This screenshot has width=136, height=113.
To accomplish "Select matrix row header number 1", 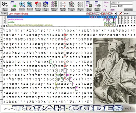I will click(x=1, y=26).
